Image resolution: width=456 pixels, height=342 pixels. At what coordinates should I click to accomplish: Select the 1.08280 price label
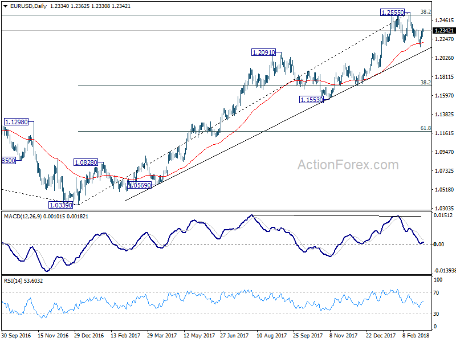(x=86, y=162)
